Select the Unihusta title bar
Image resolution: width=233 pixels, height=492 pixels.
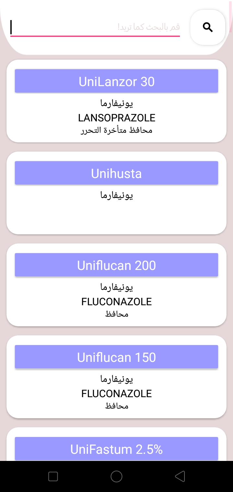coord(116,173)
